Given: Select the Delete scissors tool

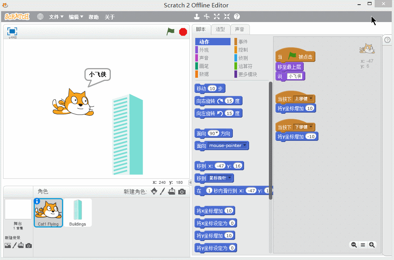Looking at the screenshot, I should tap(207, 17).
